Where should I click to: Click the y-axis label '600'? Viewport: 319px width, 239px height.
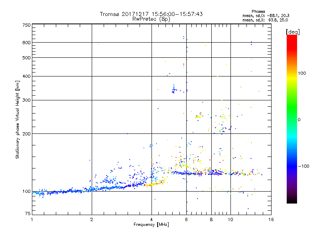(x=26, y=43)
